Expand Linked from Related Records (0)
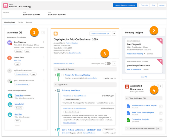The image size is (169, 138). tap(127, 129)
